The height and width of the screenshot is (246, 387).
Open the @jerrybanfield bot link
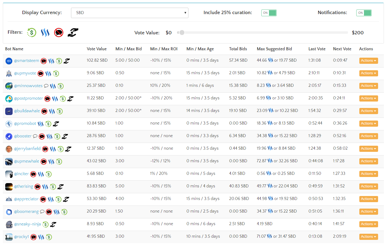[27, 149]
